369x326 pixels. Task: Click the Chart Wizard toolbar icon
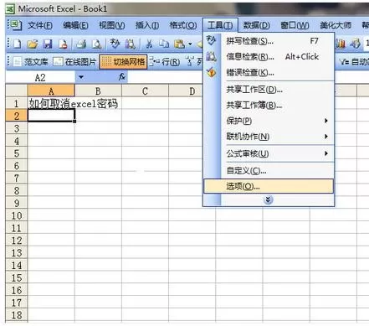(x=341, y=44)
